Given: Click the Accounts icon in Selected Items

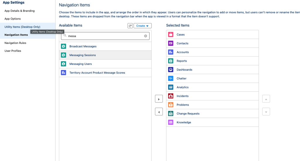Looking at the screenshot, I should point(171,52).
